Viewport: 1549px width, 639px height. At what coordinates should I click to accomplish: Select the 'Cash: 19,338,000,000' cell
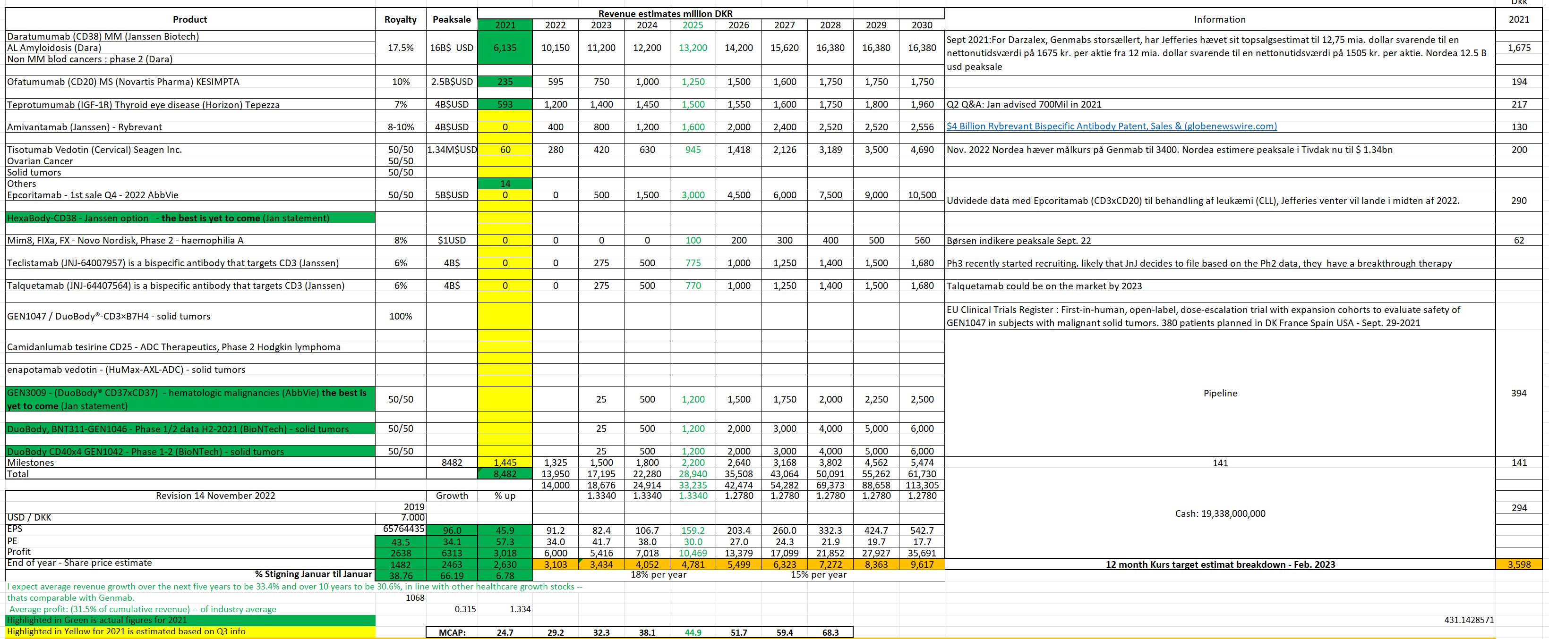1220,514
